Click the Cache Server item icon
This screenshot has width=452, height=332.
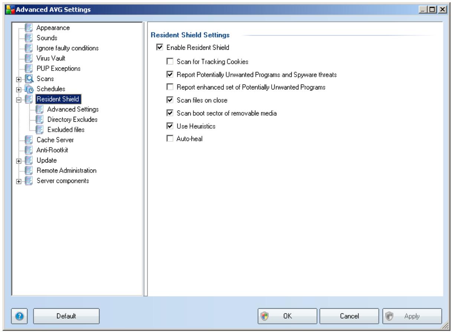point(28,140)
